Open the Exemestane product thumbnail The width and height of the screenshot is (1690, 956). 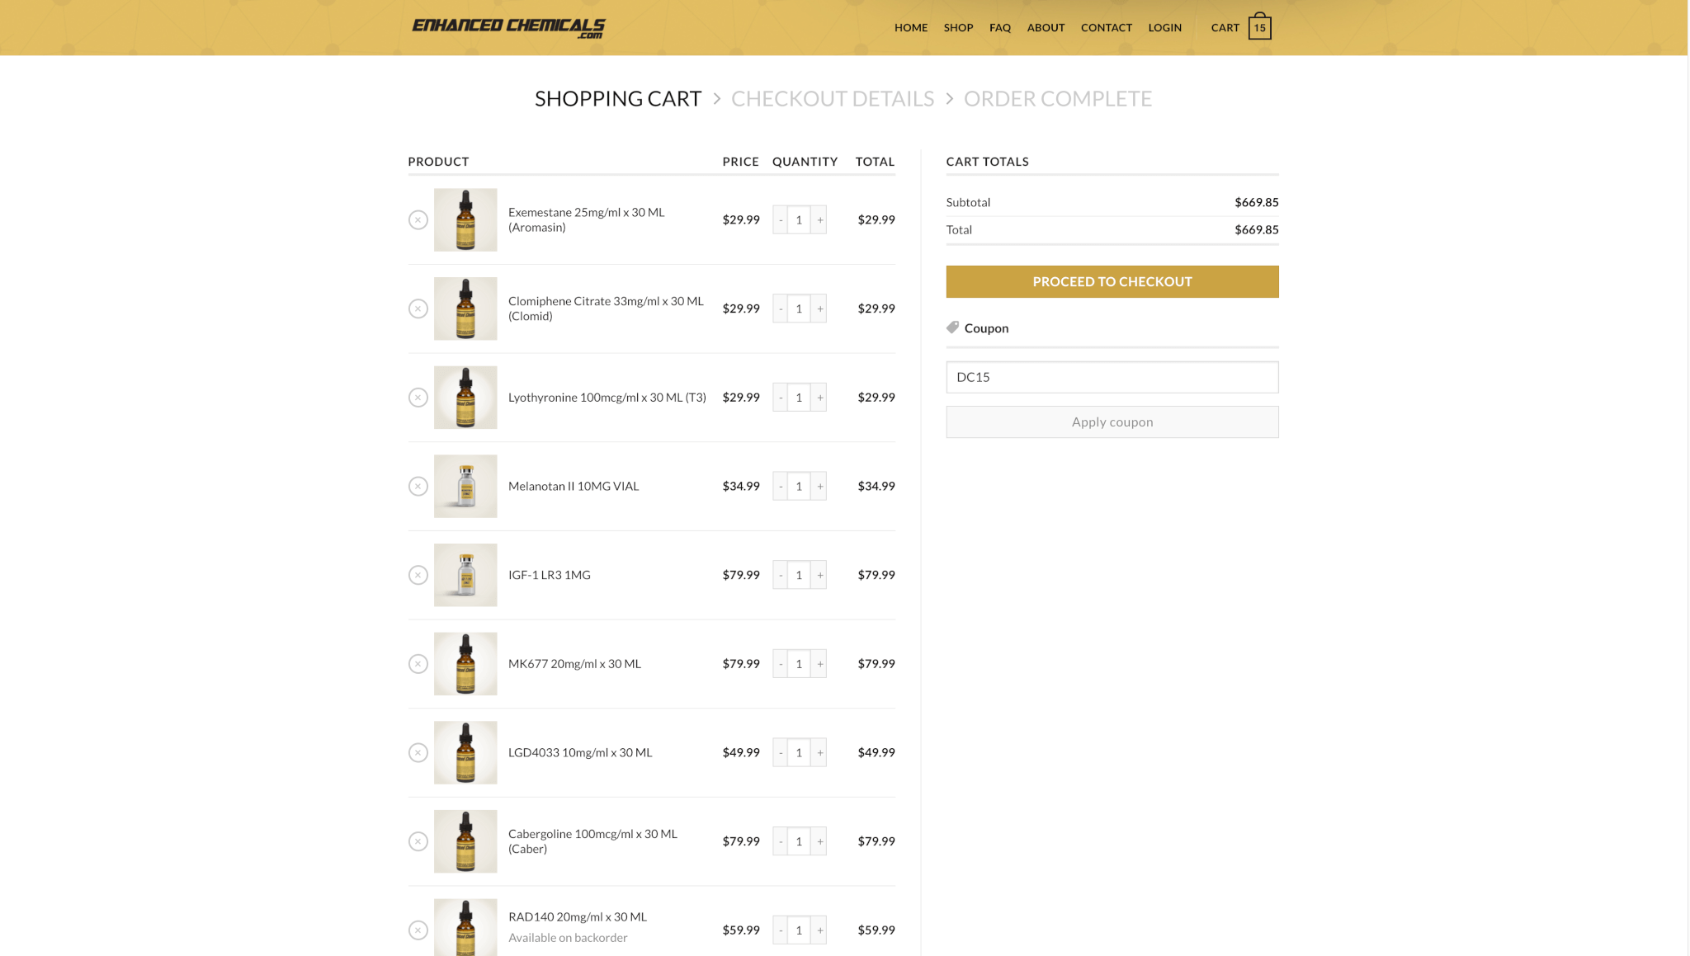465,219
